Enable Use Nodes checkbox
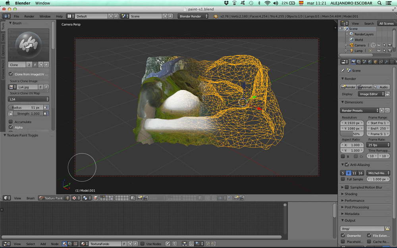 pos(143,244)
